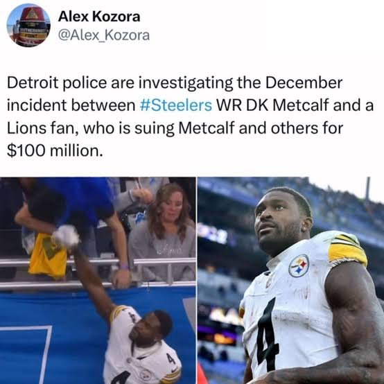Click the "$100 million." text line
Image resolution: width=384 pixels, height=384 pixels.
point(55,150)
